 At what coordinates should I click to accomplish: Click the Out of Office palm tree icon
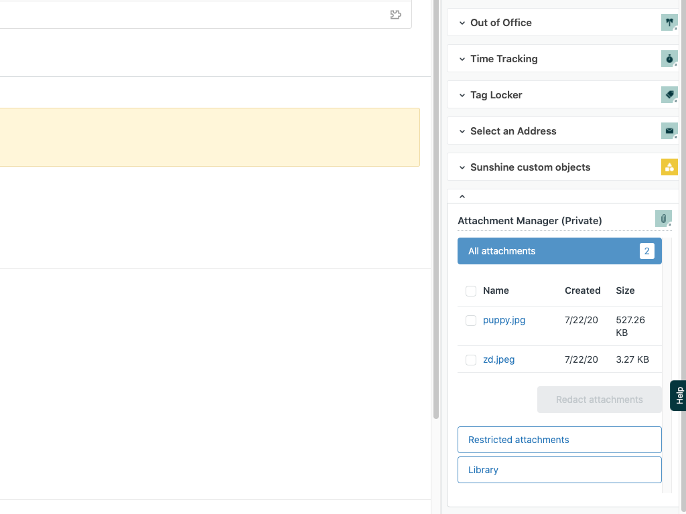point(669,22)
